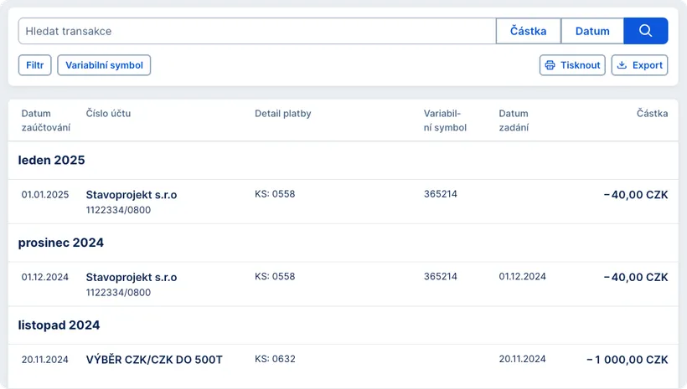This screenshot has width=687, height=389.
Task: Sort by Datum zaúčtování column header
Action: coord(45,120)
